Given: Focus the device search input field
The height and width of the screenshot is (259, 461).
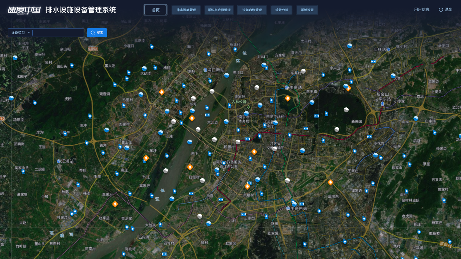Looking at the screenshot, I should (x=58, y=33).
